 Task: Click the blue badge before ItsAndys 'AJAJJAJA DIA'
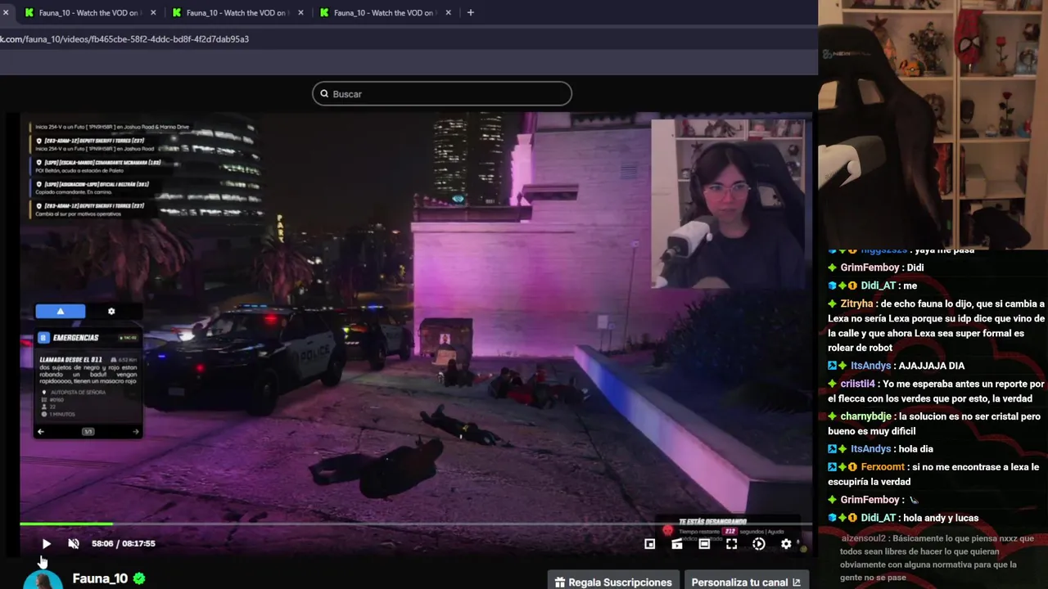[x=833, y=366]
